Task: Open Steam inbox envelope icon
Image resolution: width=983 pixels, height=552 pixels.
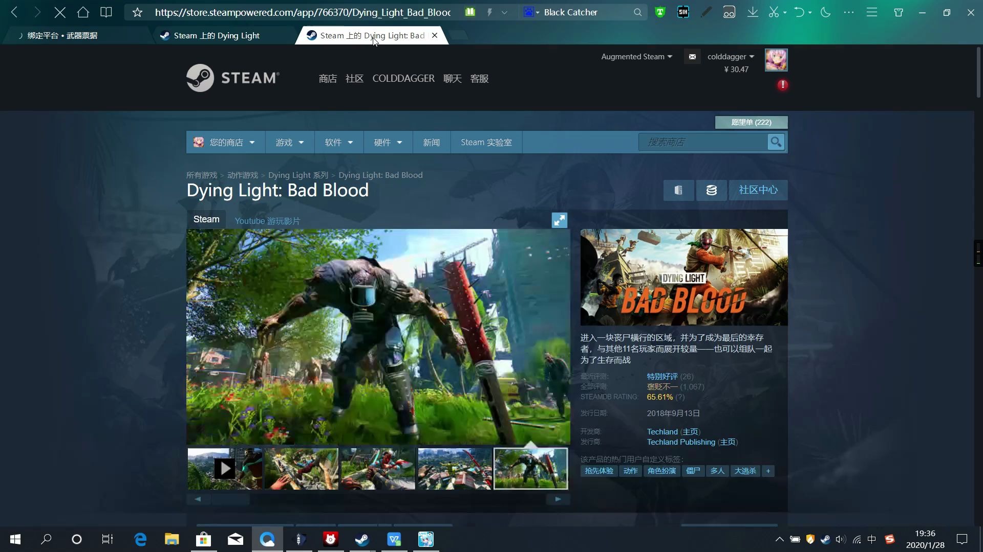Action: pos(692,57)
